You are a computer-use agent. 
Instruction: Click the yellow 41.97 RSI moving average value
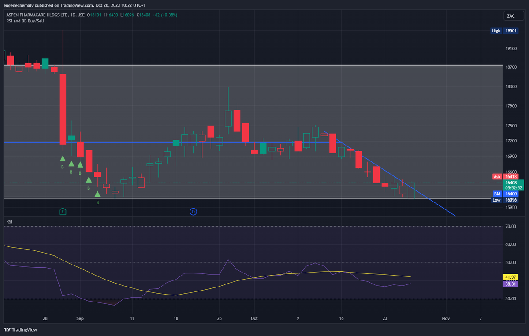[510, 278]
